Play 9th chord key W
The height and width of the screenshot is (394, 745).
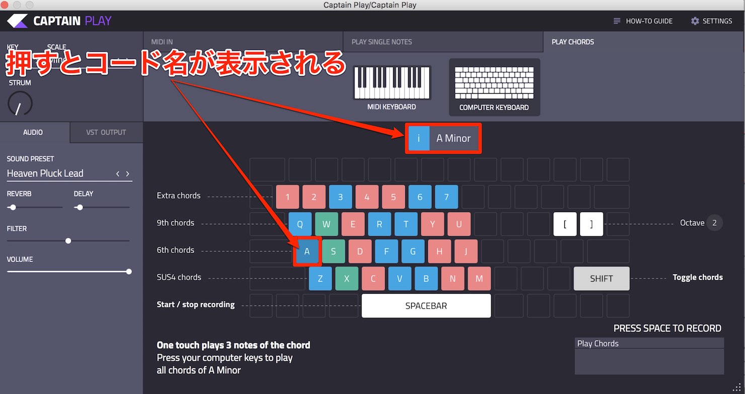coord(327,224)
